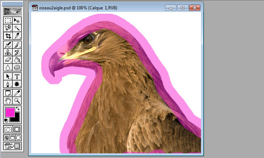
Task: Select the Zoom magnifier tool
Action: coord(17,101)
